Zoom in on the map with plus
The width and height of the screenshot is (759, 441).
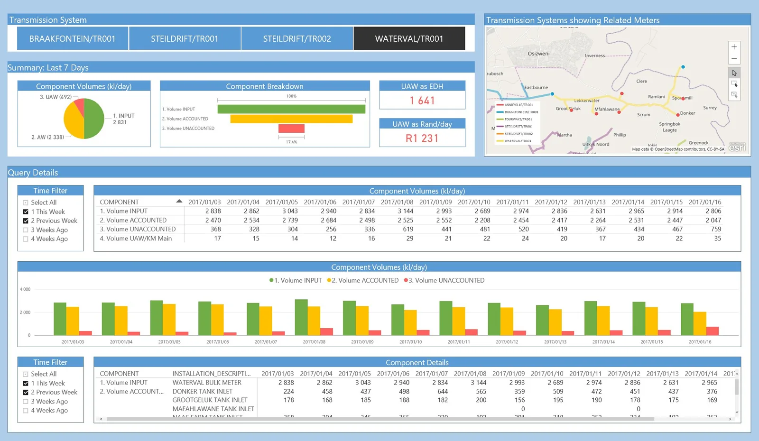tap(734, 47)
